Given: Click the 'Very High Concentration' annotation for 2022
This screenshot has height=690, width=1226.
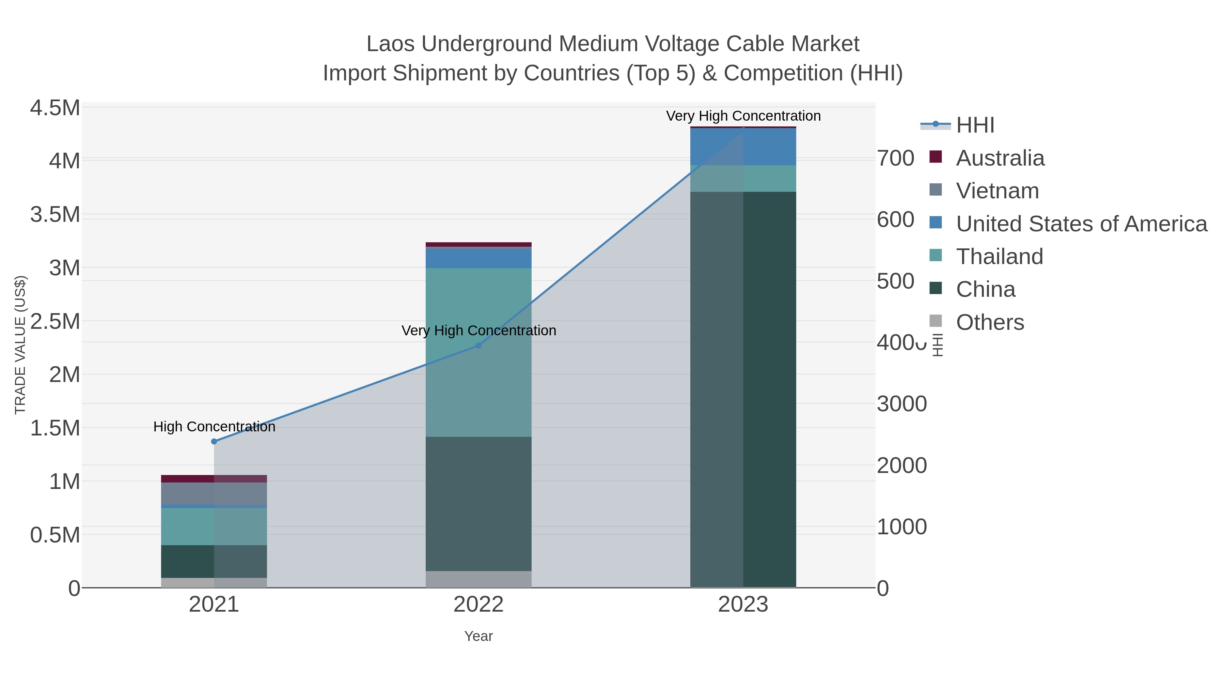Looking at the screenshot, I should (479, 331).
